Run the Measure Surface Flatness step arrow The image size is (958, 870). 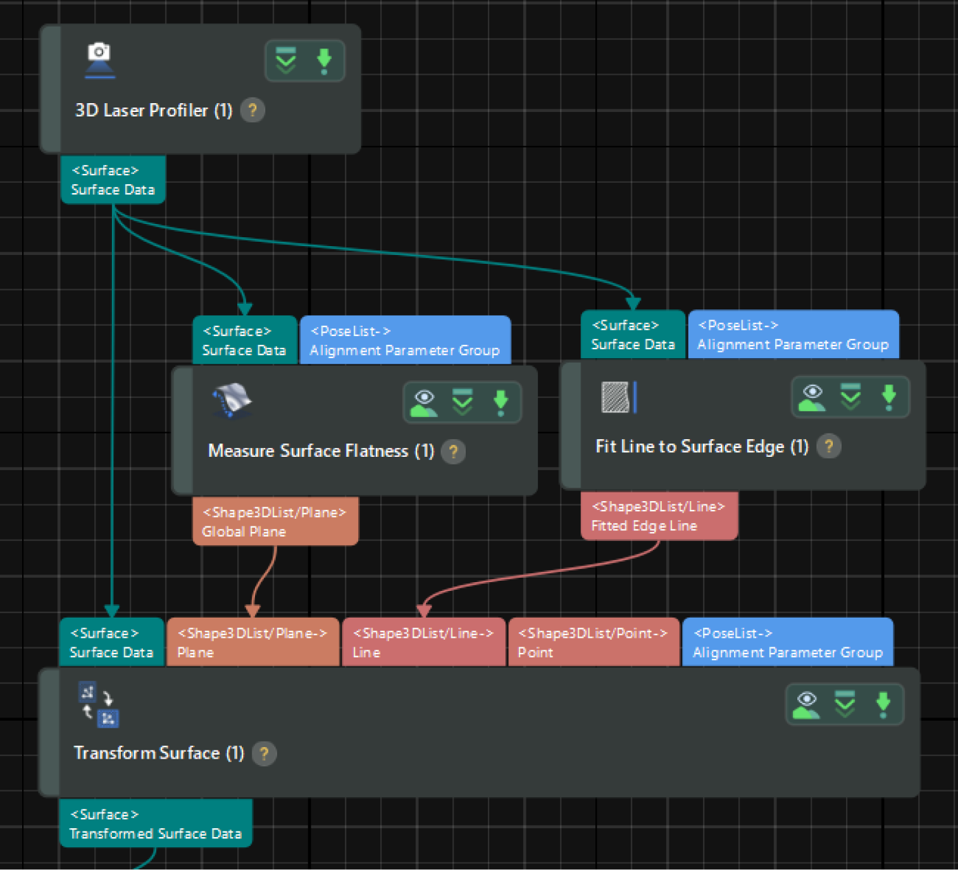tap(501, 402)
